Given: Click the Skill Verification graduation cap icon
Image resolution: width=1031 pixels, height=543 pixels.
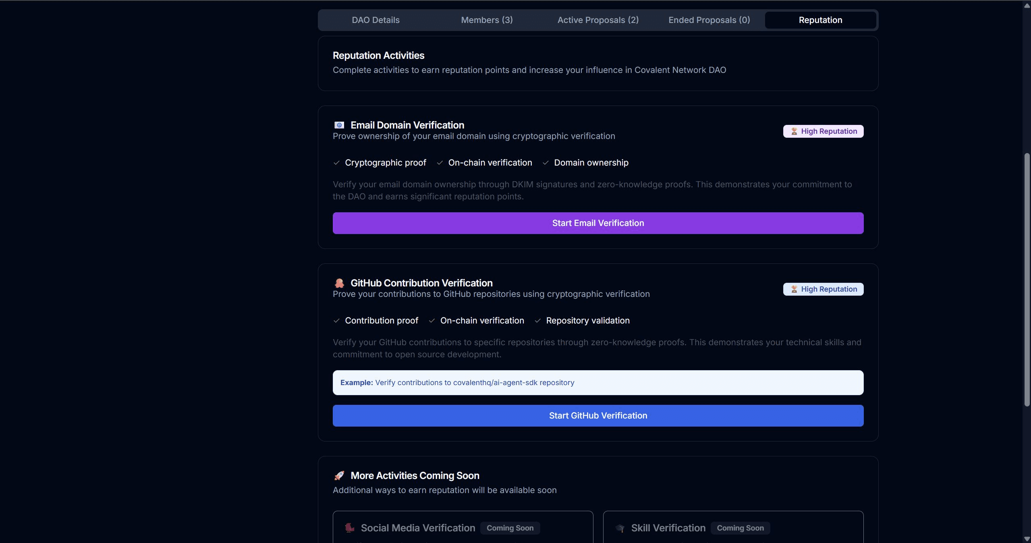Looking at the screenshot, I should (x=620, y=528).
